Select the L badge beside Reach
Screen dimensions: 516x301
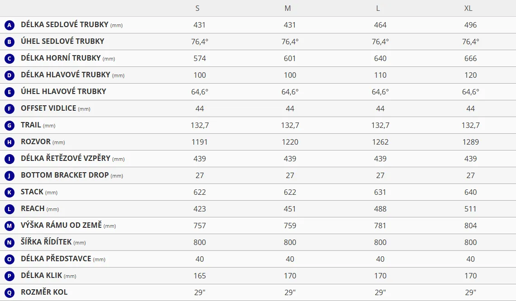coord(10,209)
